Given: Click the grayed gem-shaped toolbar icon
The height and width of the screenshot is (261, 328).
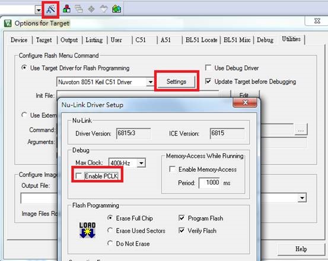Looking at the screenshot, I should click(x=104, y=9).
